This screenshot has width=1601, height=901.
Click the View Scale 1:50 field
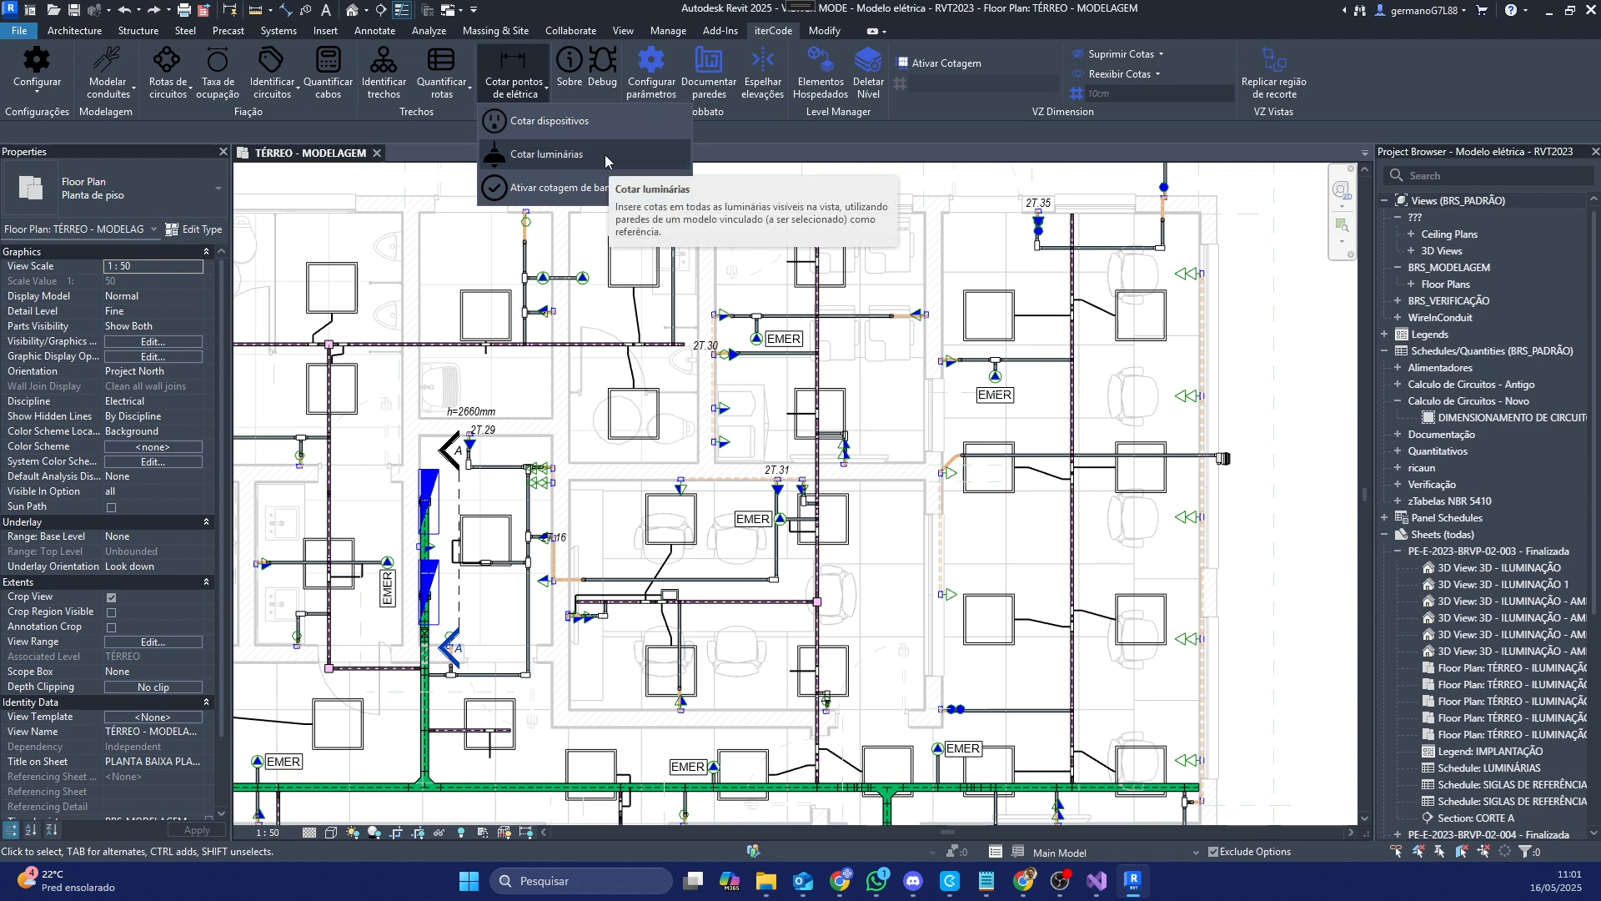[x=153, y=266]
